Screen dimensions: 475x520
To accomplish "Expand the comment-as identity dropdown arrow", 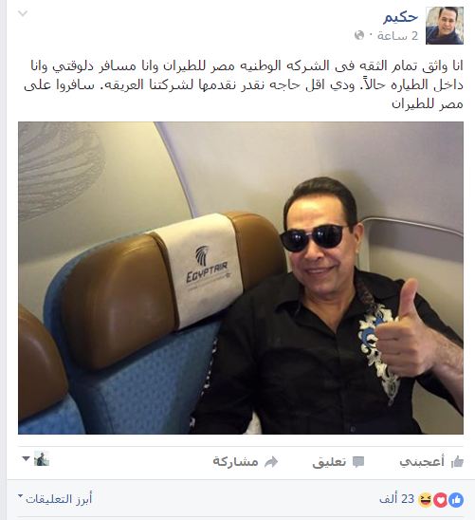I will pos(26,459).
